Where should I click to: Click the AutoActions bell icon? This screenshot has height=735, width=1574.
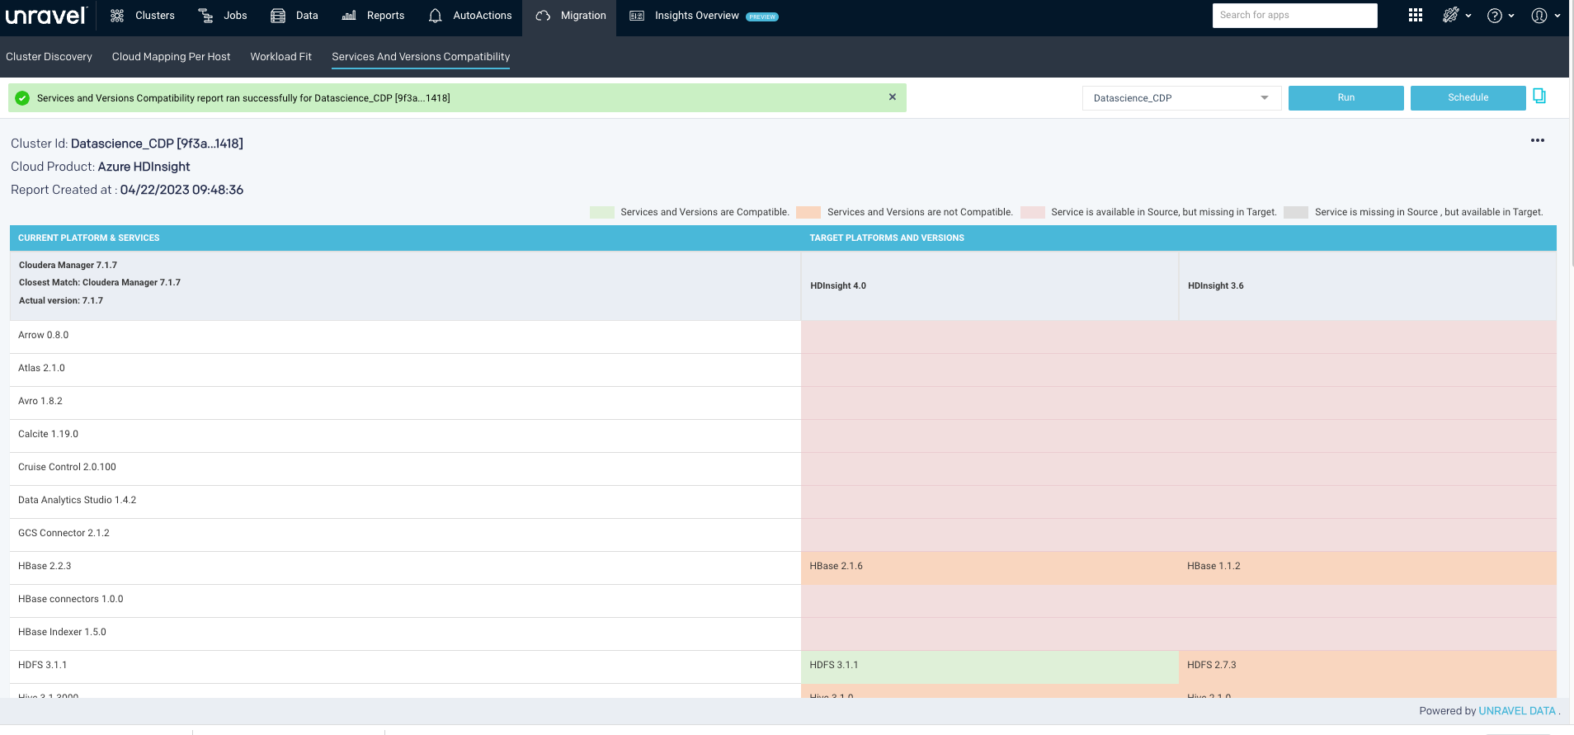[436, 16]
